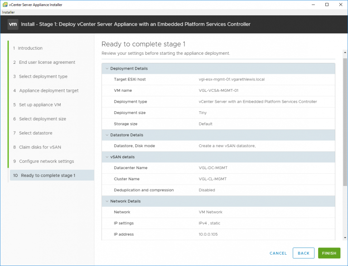Screen dimensions: 348x266
Task: Click the Deployment size value Tiny
Action: [203, 113]
